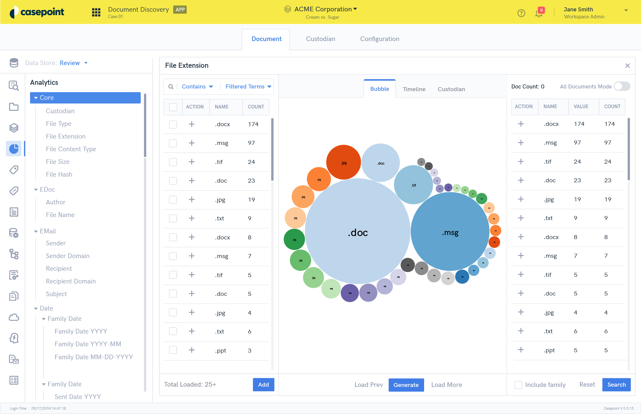Select the .msg 97 row checkbox
Viewport: 641px width, 414px height.
coord(173,143)
